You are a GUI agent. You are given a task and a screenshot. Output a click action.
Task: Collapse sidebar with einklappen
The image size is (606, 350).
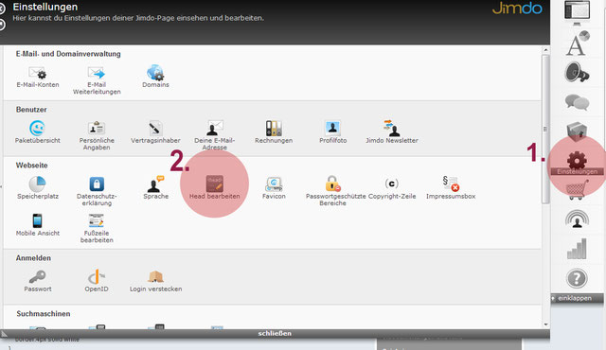pyautogui.click(x=577, y=298)
